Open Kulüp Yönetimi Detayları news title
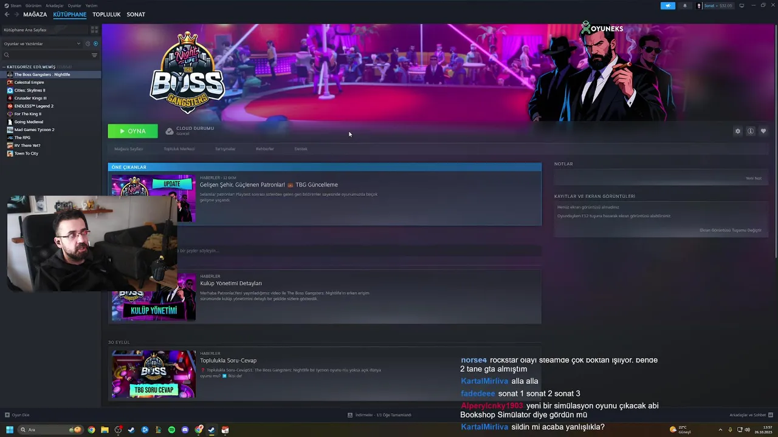The height and width of the screenshot is (437, 778). coord(231,283)
